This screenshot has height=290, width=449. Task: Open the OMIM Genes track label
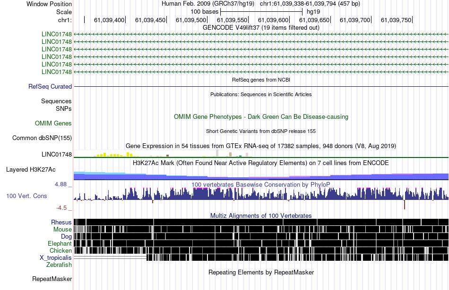tap(53, 123)
